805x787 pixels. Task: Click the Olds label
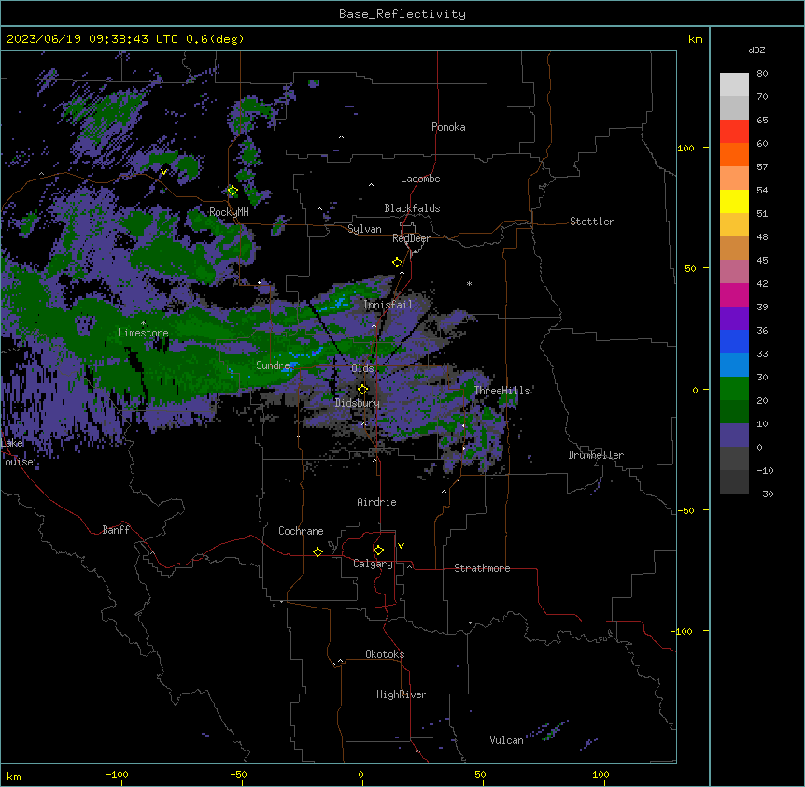(362, 368)
